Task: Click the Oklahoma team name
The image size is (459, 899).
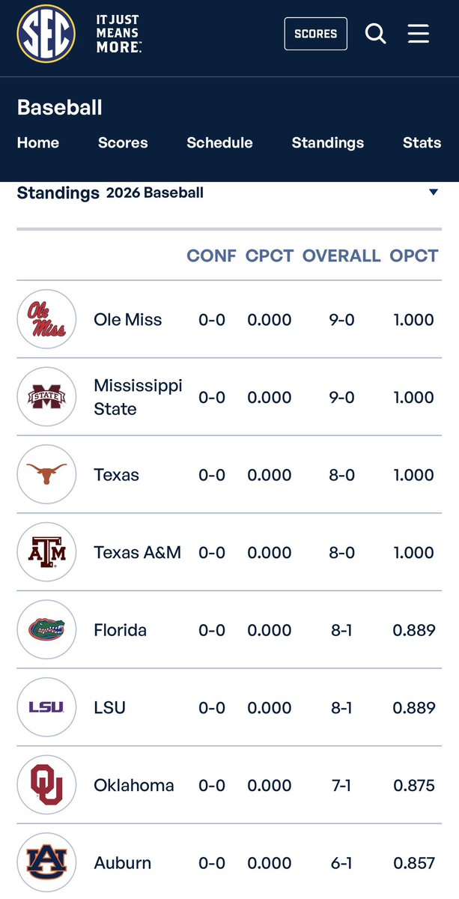Action: (x=134, y=785)
